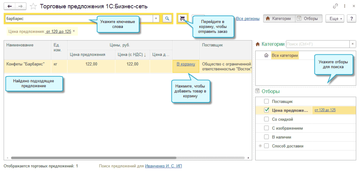Clear the categories search field
This screenshot has width=362, height=172.
coord(352,44)
